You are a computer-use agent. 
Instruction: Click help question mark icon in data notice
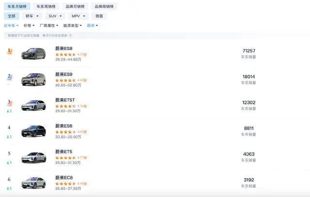[x=71, y=35]
